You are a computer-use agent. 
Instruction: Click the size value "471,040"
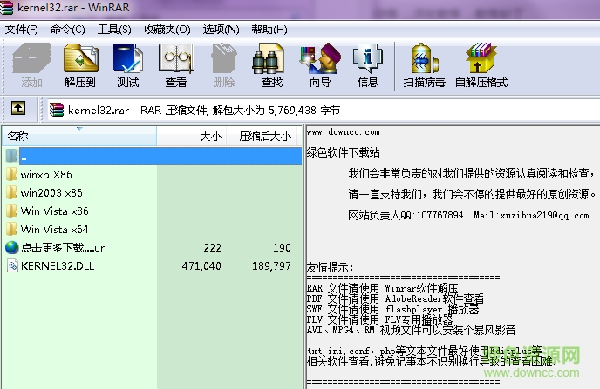tap(201, 266)
